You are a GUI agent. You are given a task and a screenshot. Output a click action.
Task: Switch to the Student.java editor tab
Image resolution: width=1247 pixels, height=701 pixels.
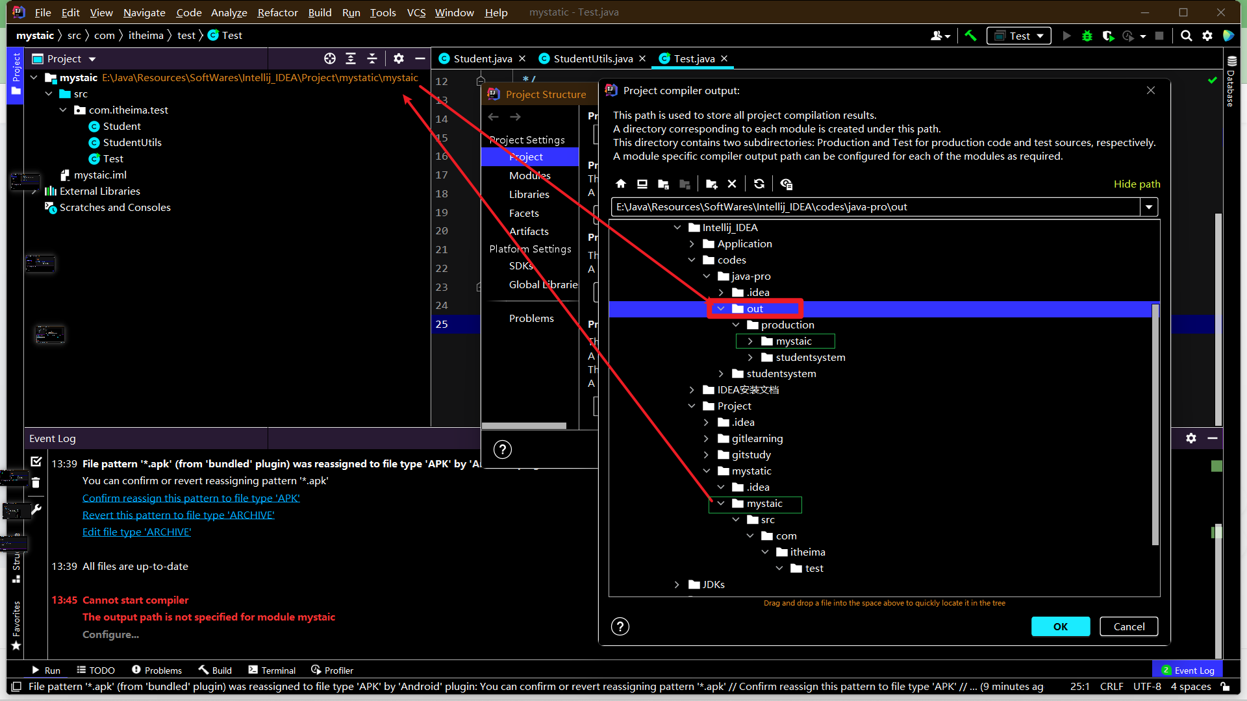[483, 58]
